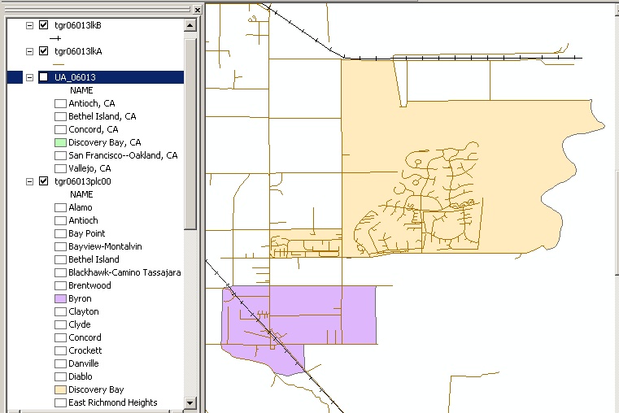Click the 'San Francisco--Oakland, CA' label

pos(123,155)
